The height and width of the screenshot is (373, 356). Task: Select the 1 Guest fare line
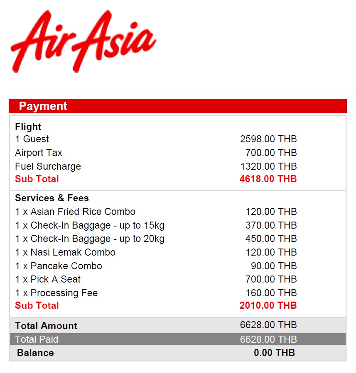click(x=156, y=139)
